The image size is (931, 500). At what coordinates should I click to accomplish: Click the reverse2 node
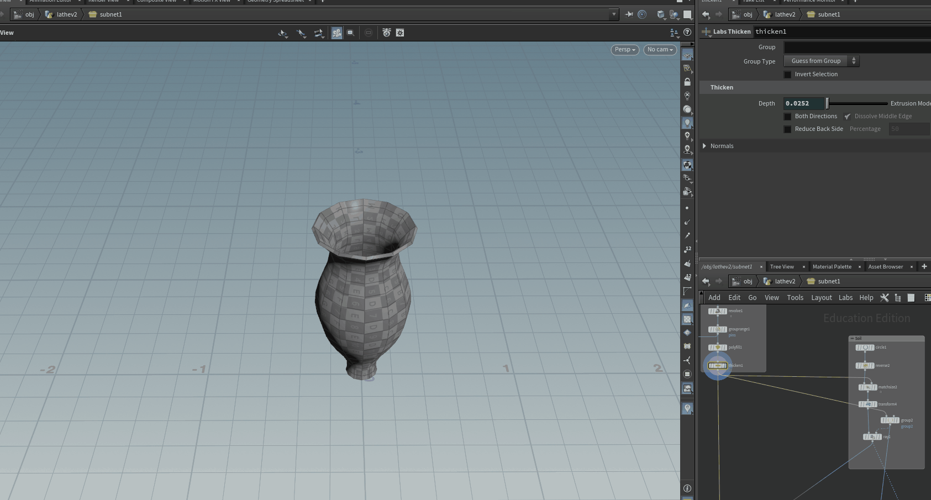tap(865, 366)
